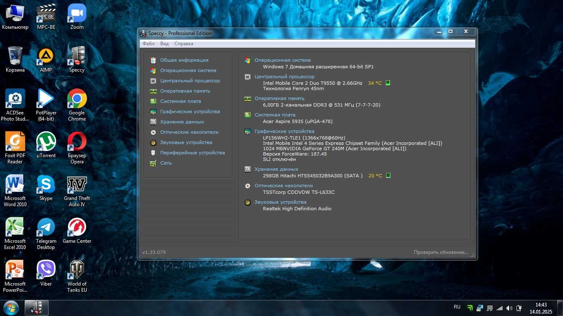Select the Telegram Desktop shortcut
The height and width of the screenshot is (316, 563).
click(x=46, y=234)
